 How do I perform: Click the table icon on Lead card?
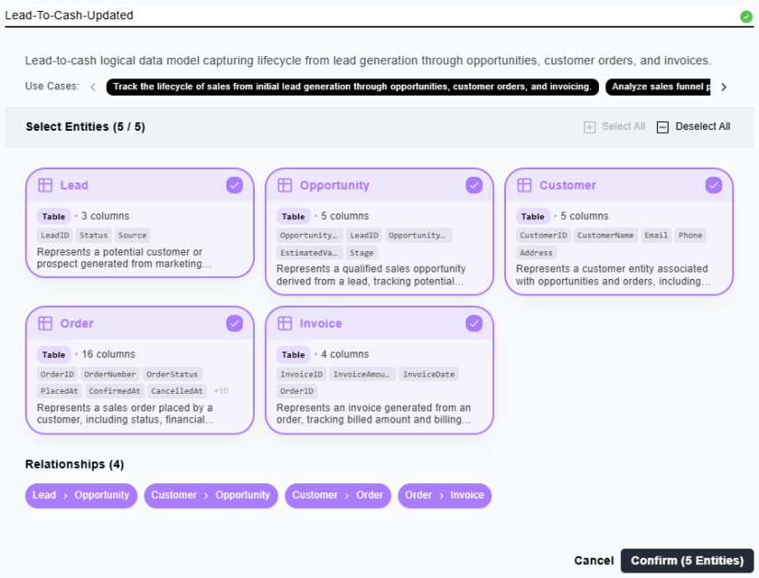pos(45,185)
